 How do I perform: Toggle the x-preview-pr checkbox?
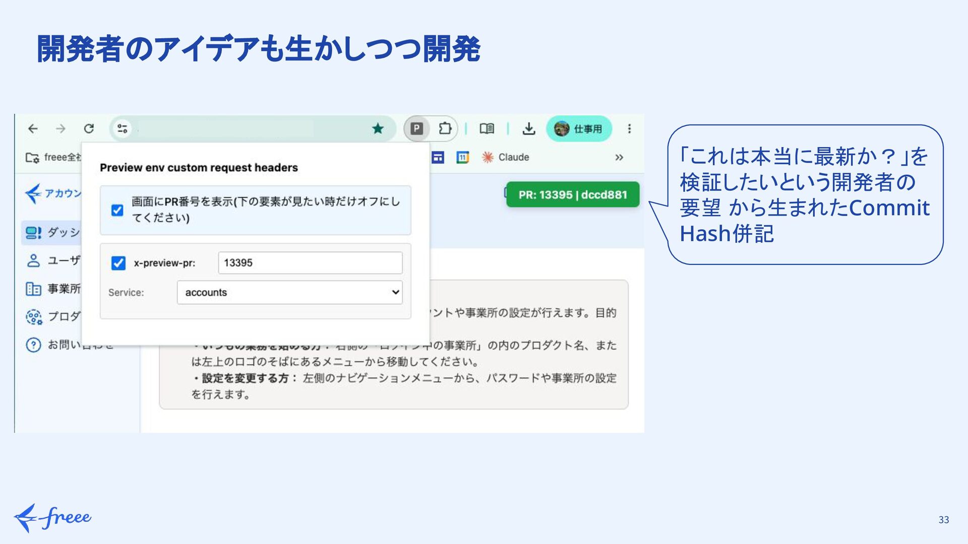point(118,263)
